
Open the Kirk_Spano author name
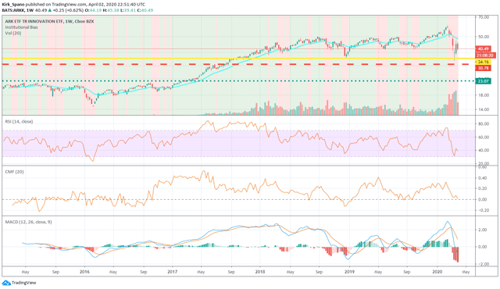pyautogui.click(x=13, y=5)
